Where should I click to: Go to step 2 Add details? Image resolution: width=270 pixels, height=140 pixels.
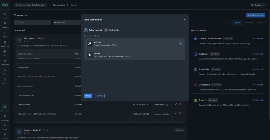(x=112, y=30)
